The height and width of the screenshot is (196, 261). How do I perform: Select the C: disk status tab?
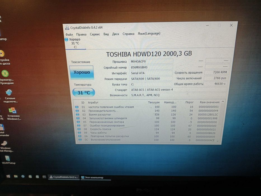point(75,43)
